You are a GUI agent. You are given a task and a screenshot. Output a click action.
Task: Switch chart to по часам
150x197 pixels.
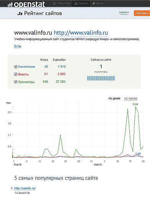coord(130,98)
